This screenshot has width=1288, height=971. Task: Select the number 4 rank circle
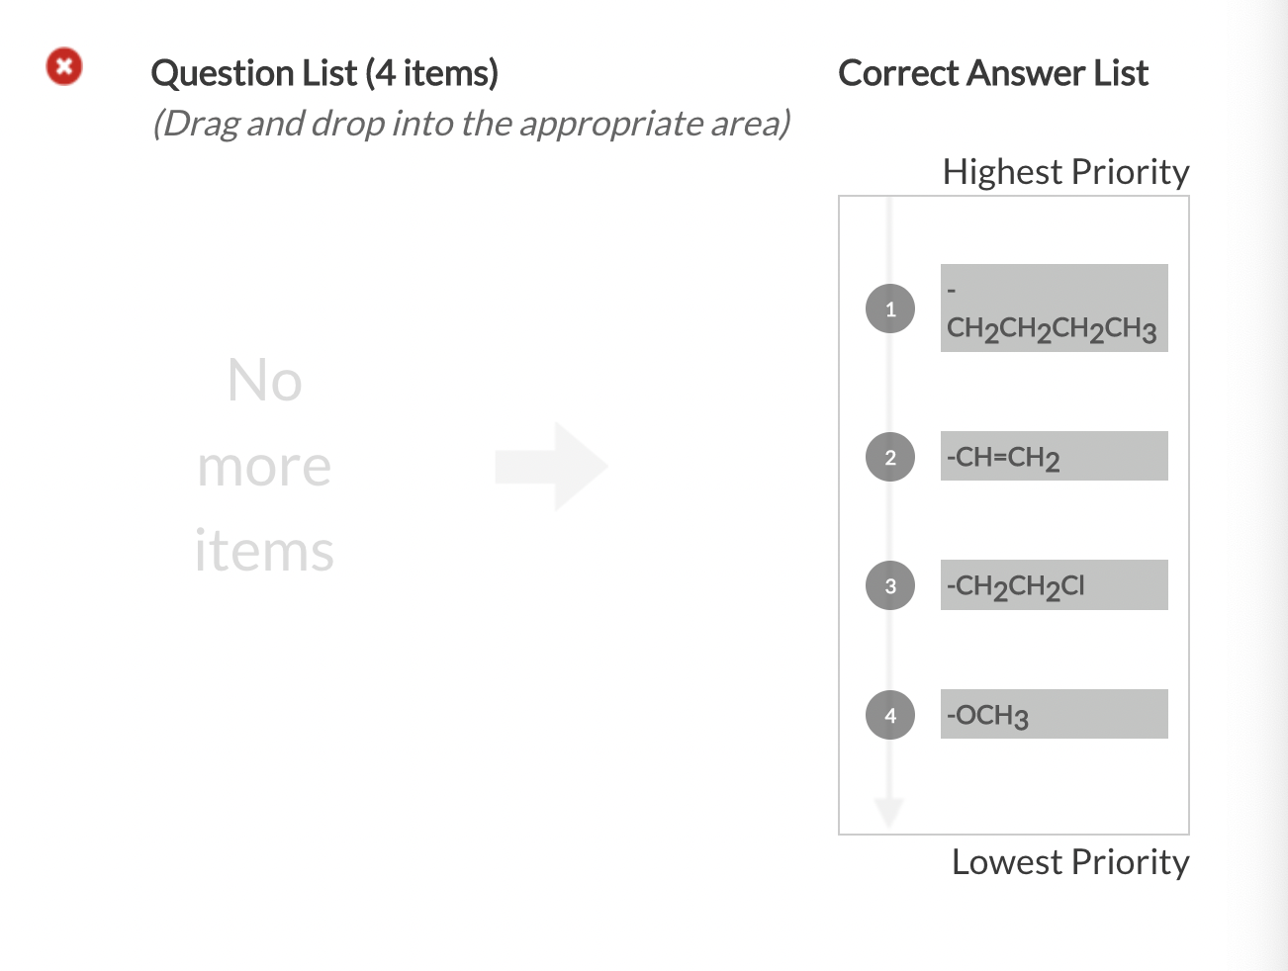pos(890,715)
